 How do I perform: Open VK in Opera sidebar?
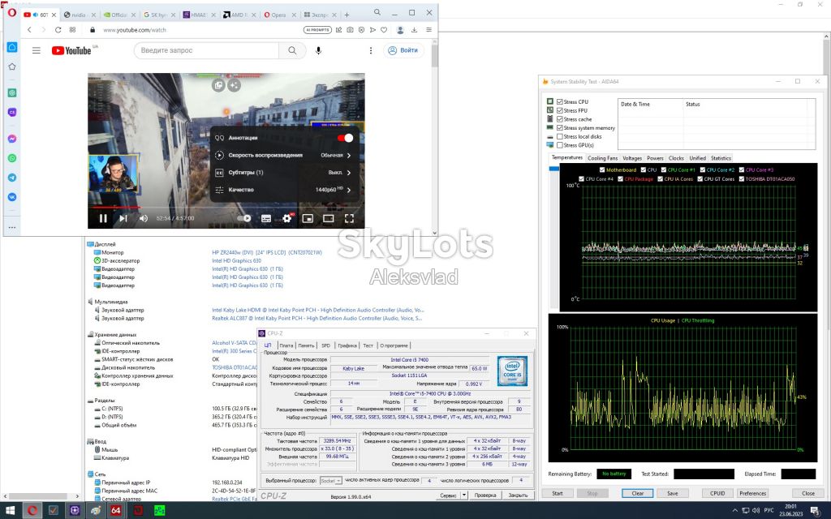[x=12, y=197]
